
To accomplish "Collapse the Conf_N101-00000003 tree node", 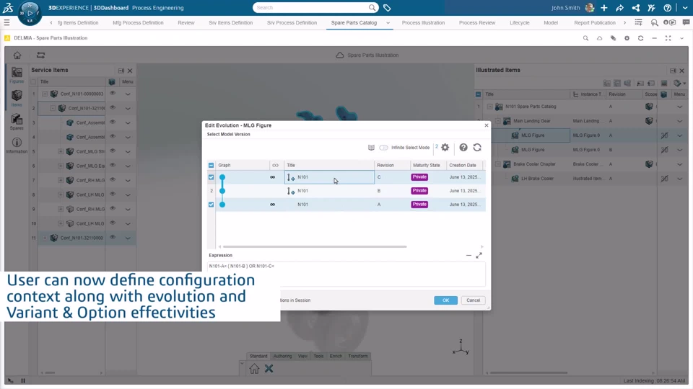I will click(45, 94).
